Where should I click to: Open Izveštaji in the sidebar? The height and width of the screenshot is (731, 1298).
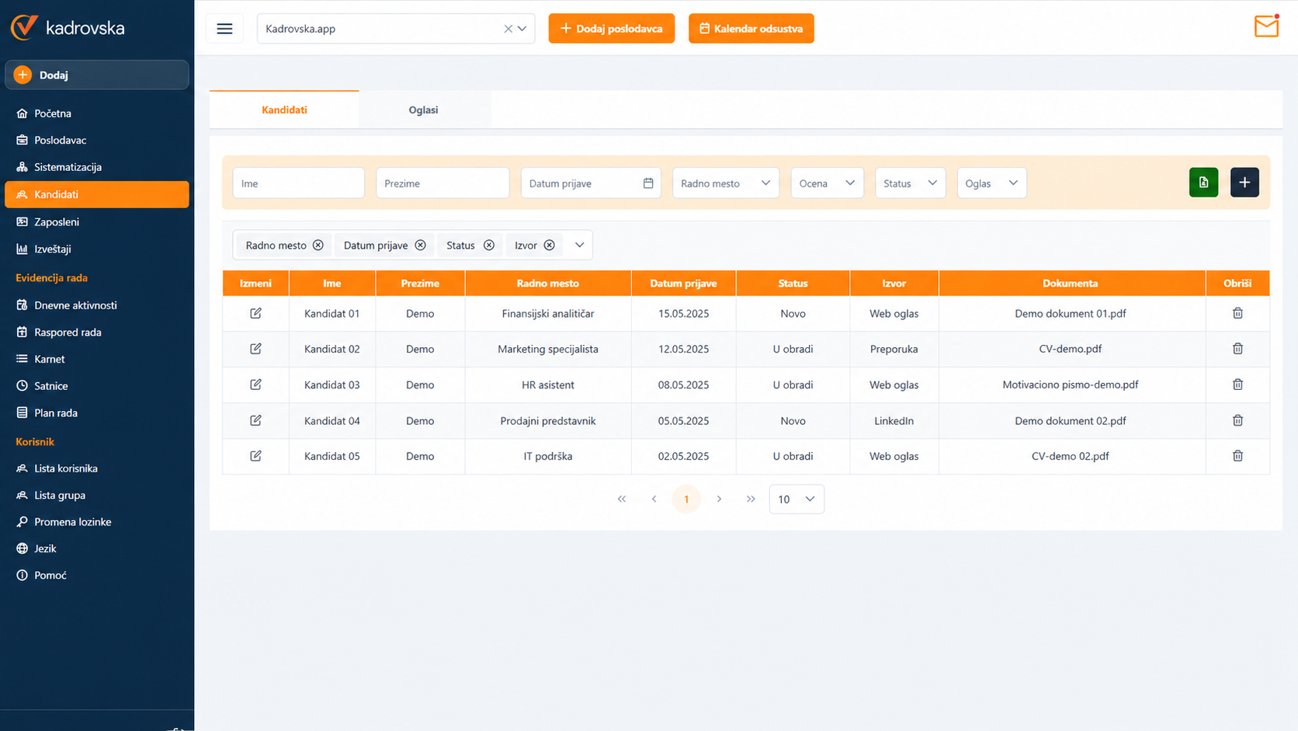click(x=97, y=249)
